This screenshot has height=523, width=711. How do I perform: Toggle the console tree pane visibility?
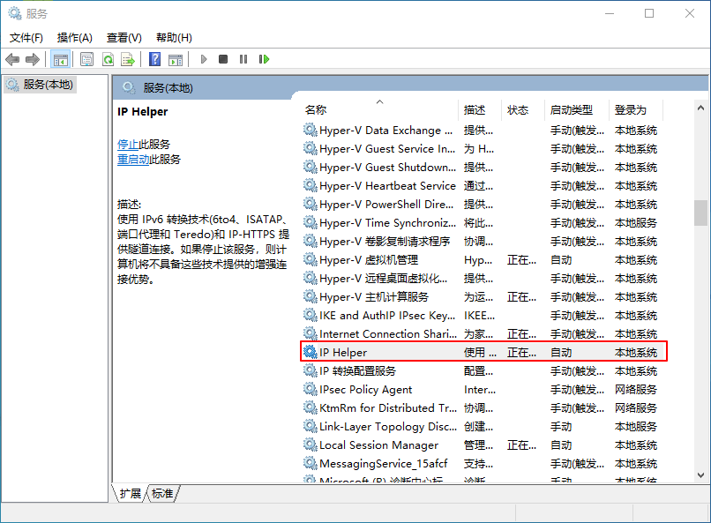60,58
